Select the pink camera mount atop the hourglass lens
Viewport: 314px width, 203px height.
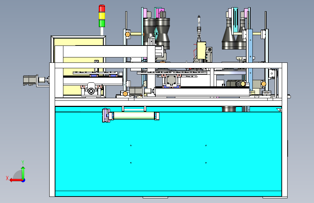coord(160,13)
